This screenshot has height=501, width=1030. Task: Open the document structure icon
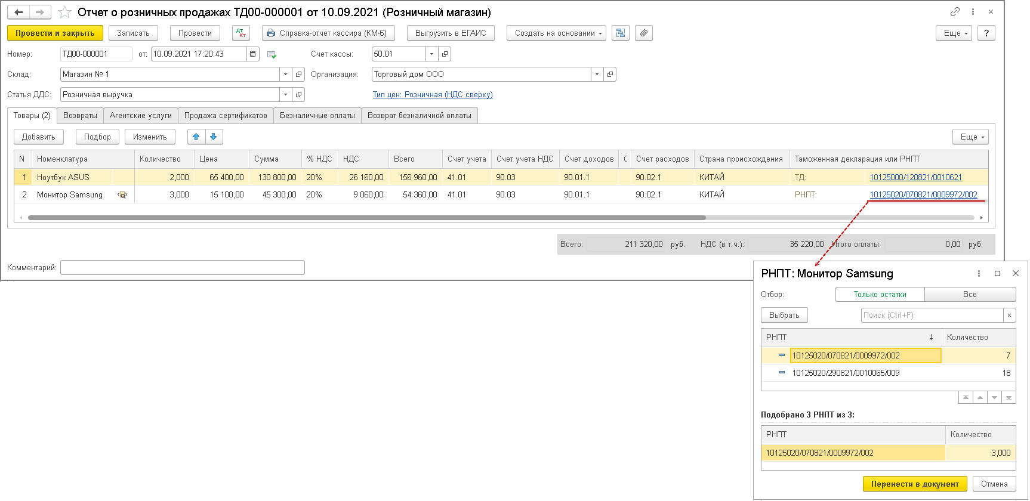click(x=621, y=33)
